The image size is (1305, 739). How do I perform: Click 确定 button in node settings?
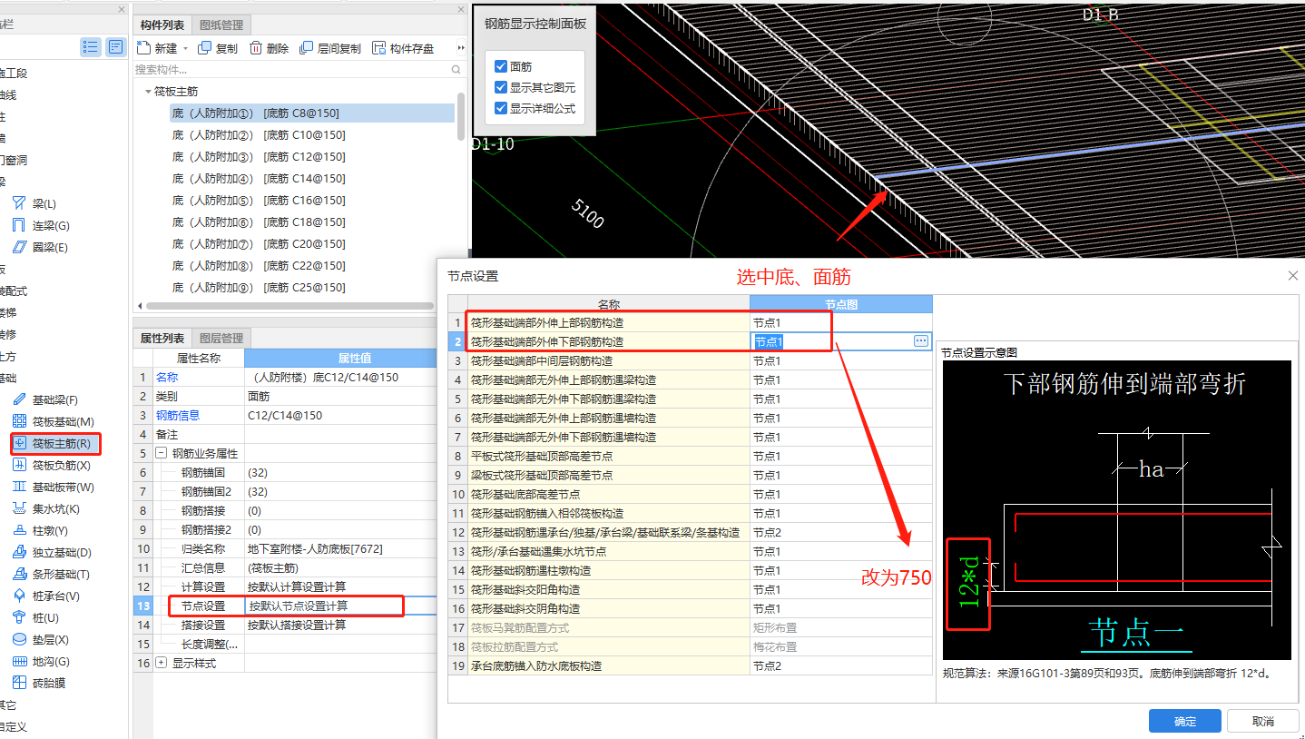(1184, 721)
